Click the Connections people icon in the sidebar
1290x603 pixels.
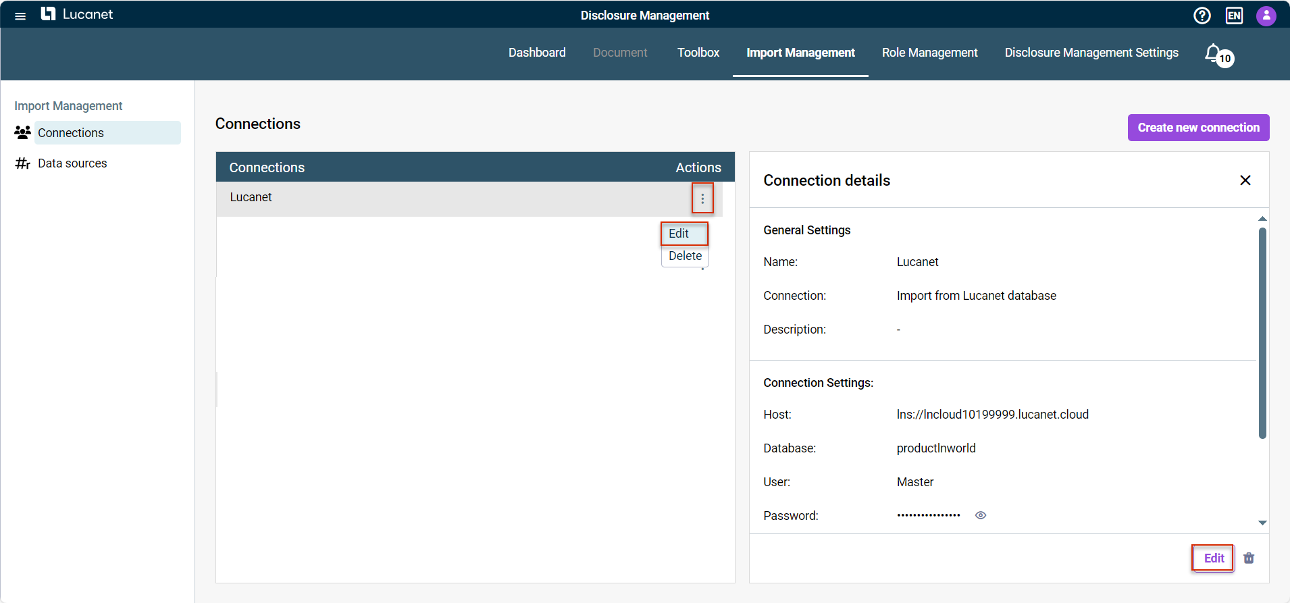[23, 132]
